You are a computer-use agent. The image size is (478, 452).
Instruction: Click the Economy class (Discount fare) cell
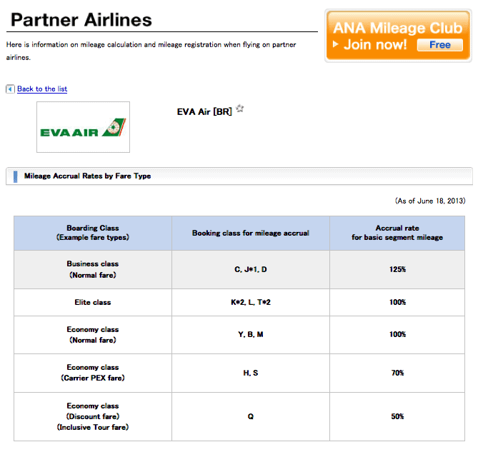(93, 416)
